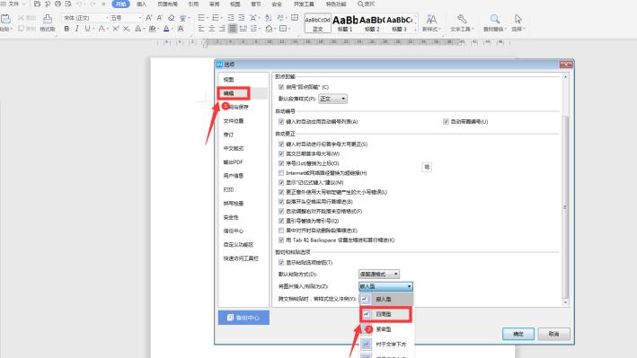
Task: Click the Print Preview icon in quick toolbar
Action: pyautogui.click(x=68, y=4)
